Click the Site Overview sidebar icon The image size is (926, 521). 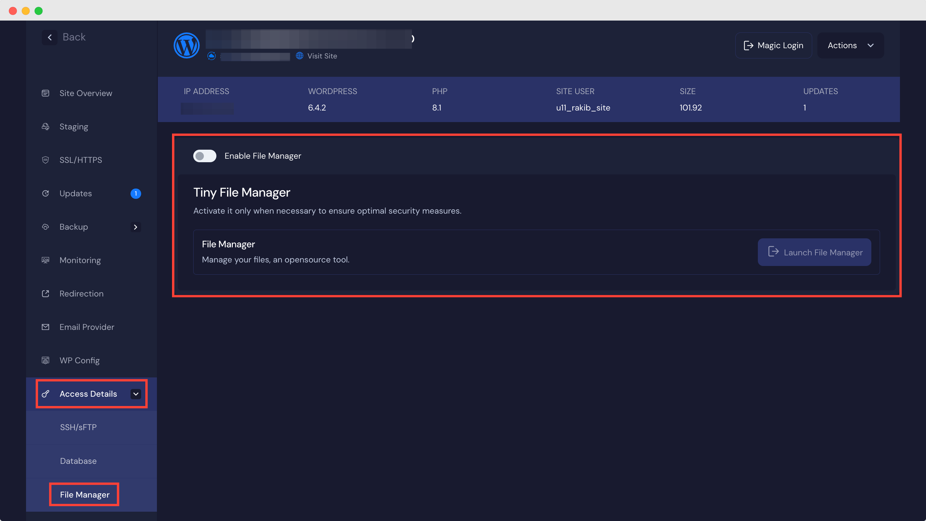46,93
